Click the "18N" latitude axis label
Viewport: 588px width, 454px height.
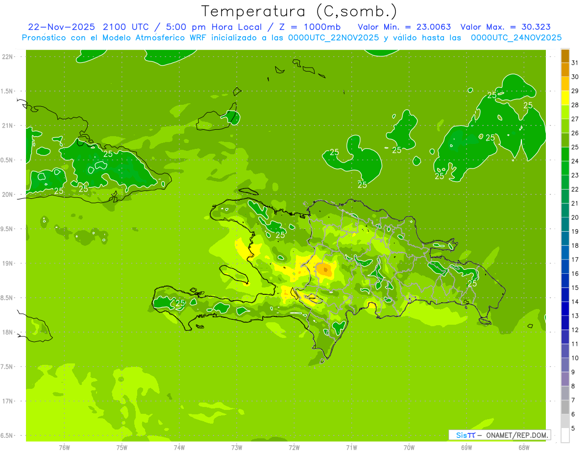pos(8,333)
